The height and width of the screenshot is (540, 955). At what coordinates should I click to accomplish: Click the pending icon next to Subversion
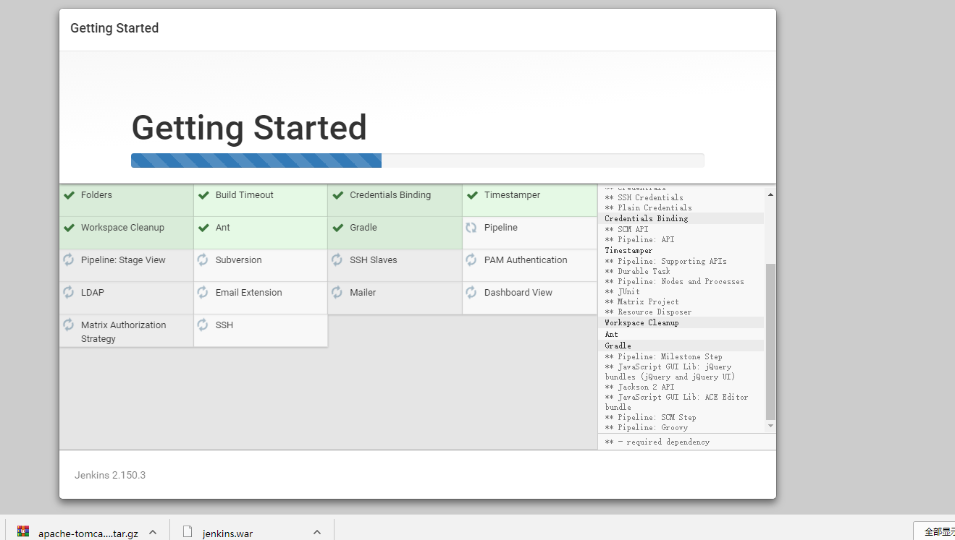(203, 260)
